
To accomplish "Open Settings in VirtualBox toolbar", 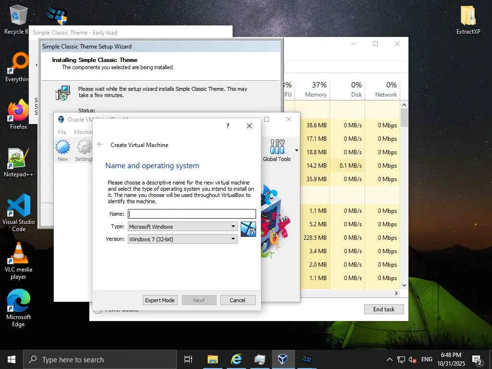I will pyautogui.click(x=84, y=150).
